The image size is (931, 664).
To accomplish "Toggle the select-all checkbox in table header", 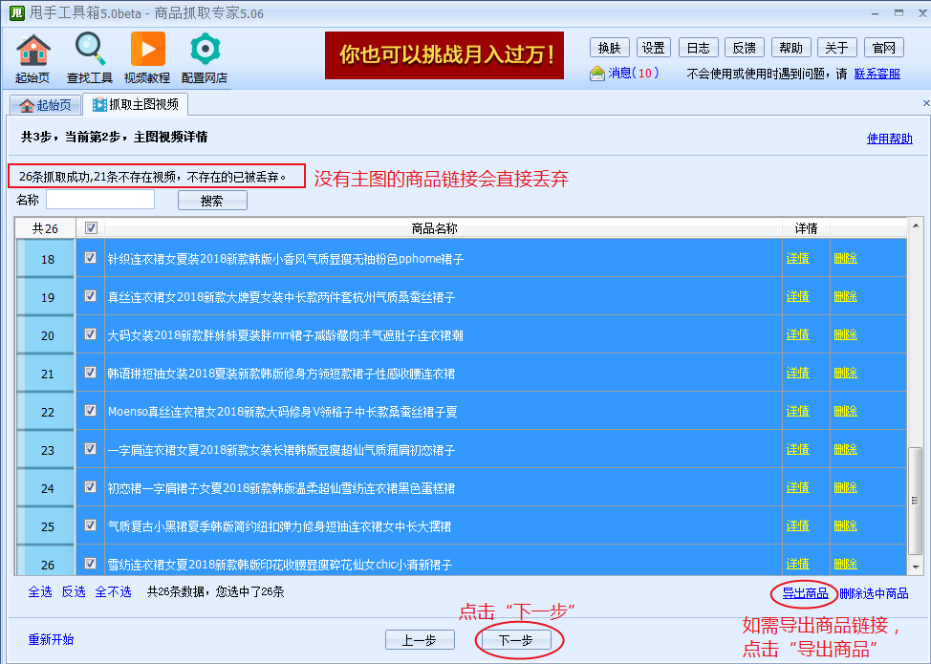I will pos(91,228).
